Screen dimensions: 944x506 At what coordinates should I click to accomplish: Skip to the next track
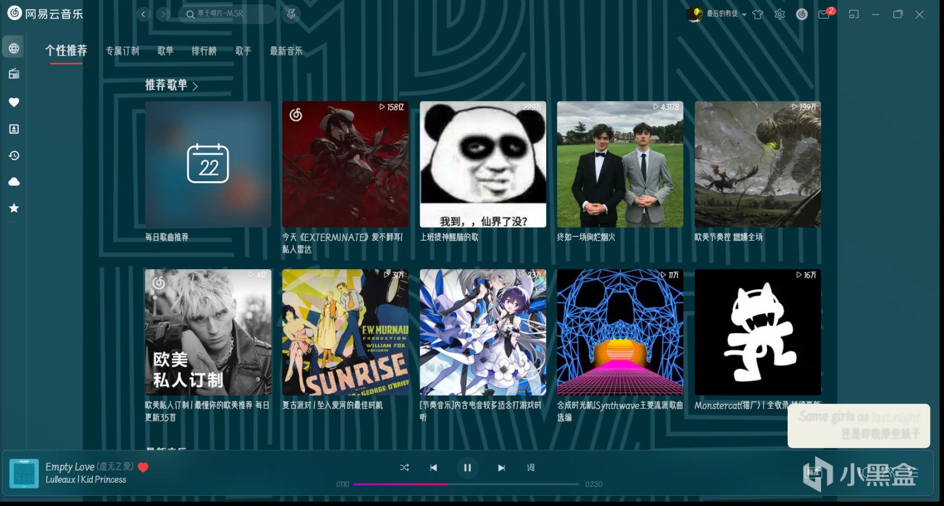pyautogui.click(x=501, y=468)
